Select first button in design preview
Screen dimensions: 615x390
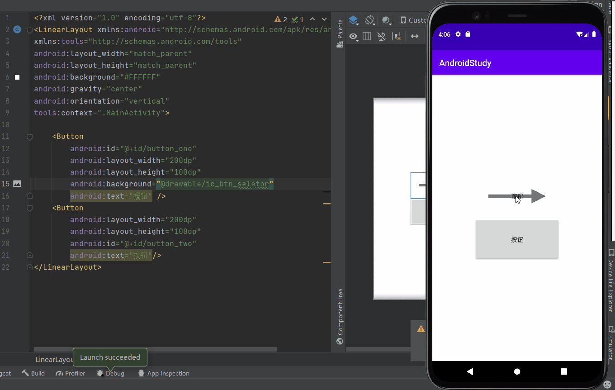coord(418,185)
